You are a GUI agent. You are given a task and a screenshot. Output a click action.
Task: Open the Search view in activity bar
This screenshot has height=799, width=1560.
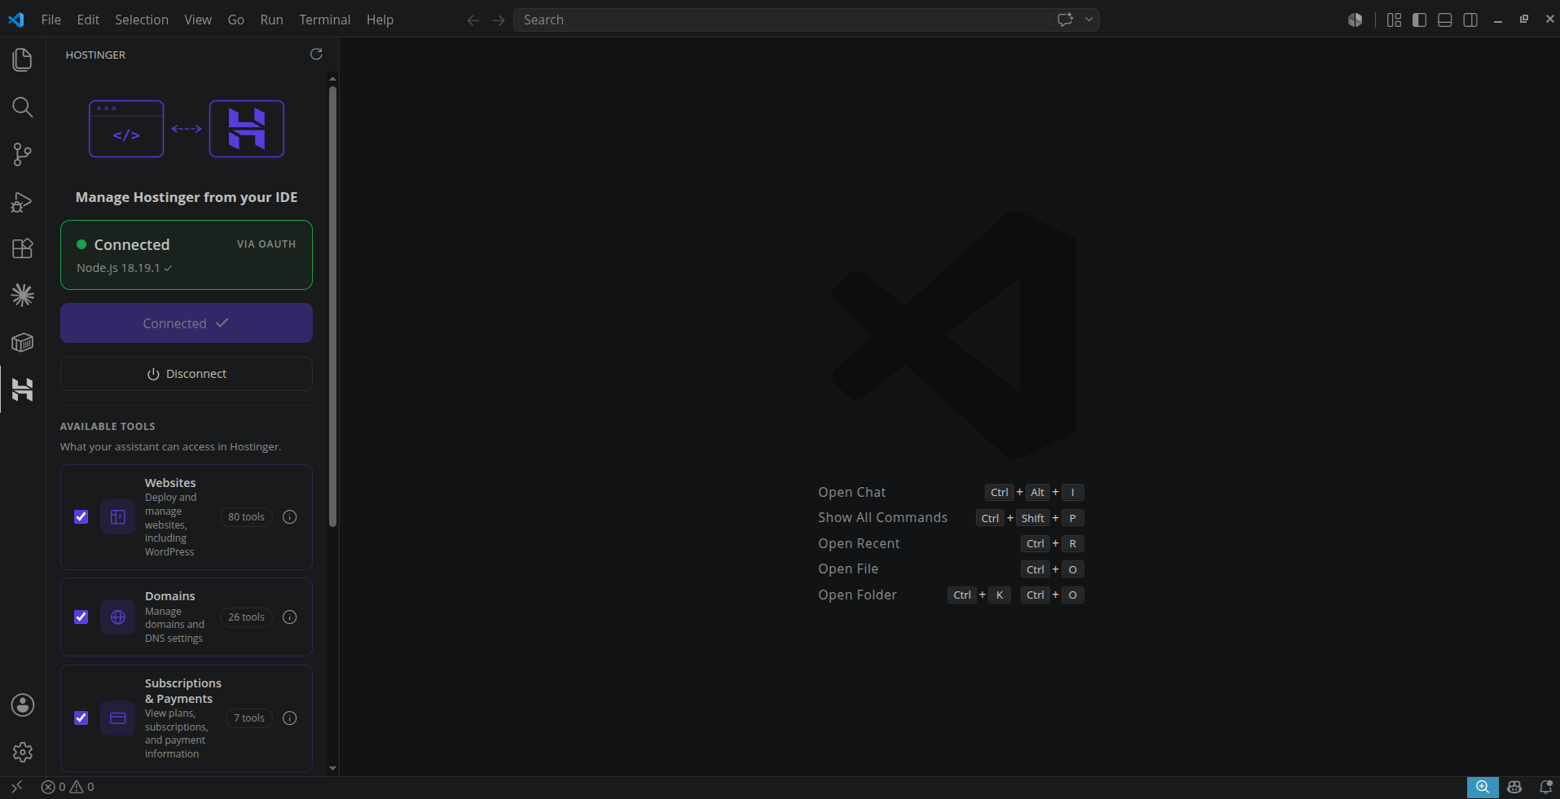[23, 107]
